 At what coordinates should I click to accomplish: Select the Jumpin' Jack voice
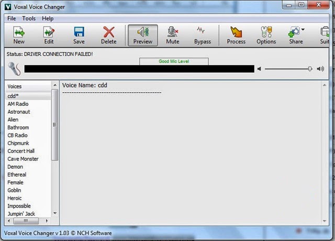[28, 214]
